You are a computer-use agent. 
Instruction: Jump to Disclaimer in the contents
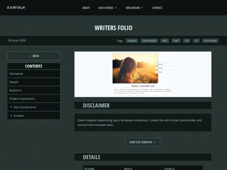tap(34, 74)
